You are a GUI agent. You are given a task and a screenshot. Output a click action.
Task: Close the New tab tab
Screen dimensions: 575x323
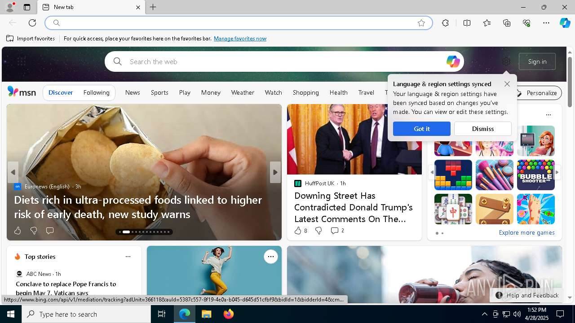tap(138, 7)
